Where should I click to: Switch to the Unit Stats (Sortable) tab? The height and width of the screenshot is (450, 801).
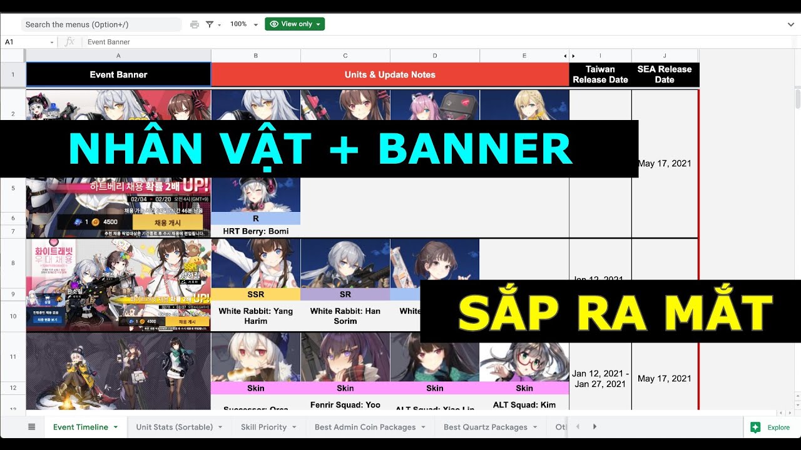pos(175,427)
